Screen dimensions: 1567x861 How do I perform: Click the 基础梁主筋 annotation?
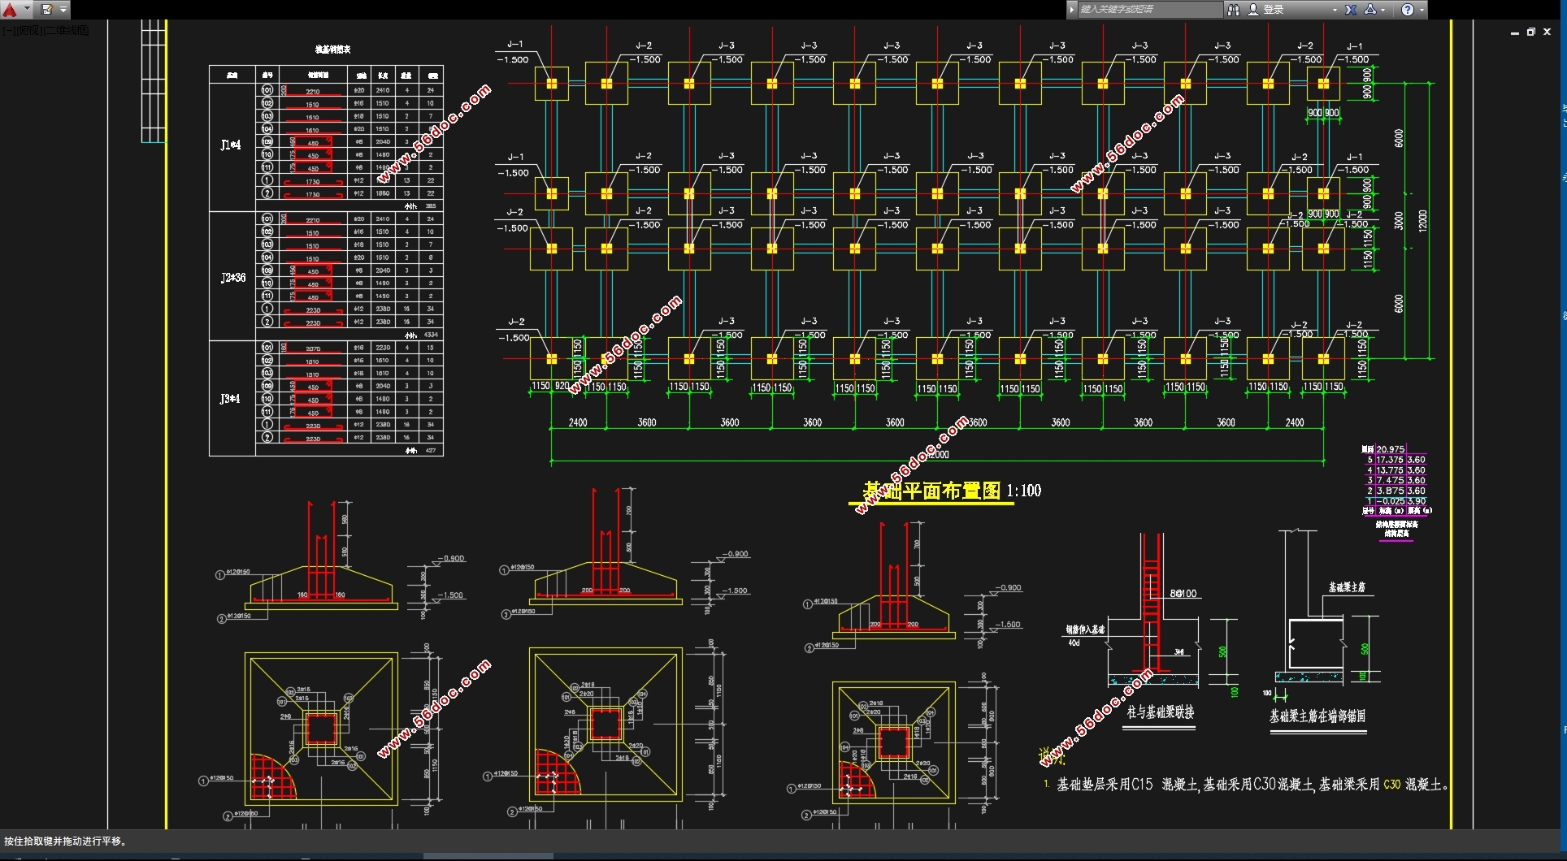[x=1348, y=587]
